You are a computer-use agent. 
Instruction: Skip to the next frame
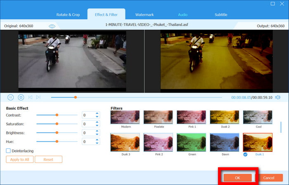(x=38, y=97)
